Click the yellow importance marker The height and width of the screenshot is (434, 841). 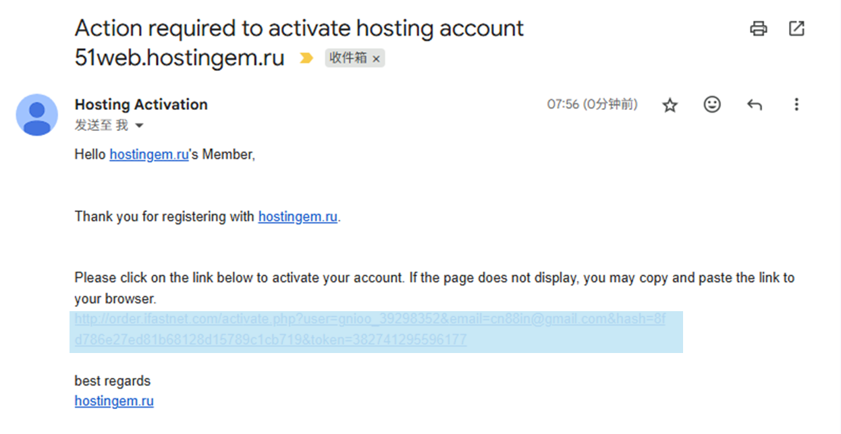click(306, 58)
